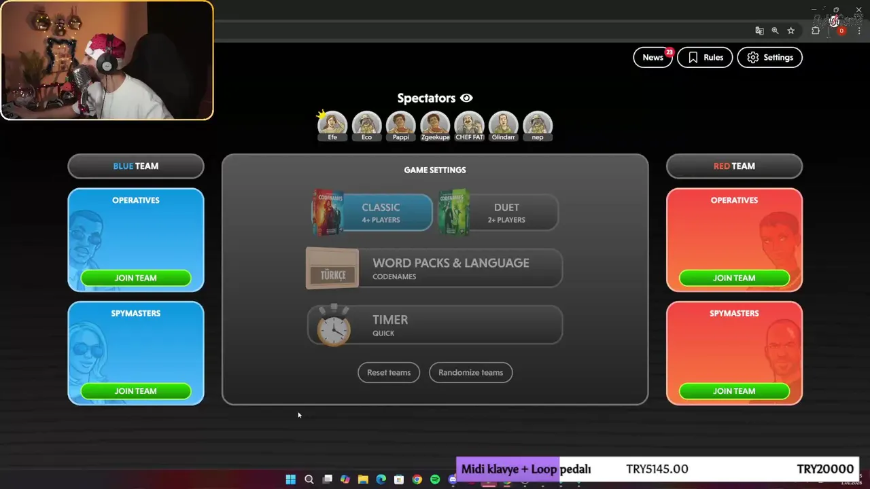The height and width of the screenshot is (489, 870).
Task: Open Microsoft Edge from taskbar
Action: (x=381, y=479)
